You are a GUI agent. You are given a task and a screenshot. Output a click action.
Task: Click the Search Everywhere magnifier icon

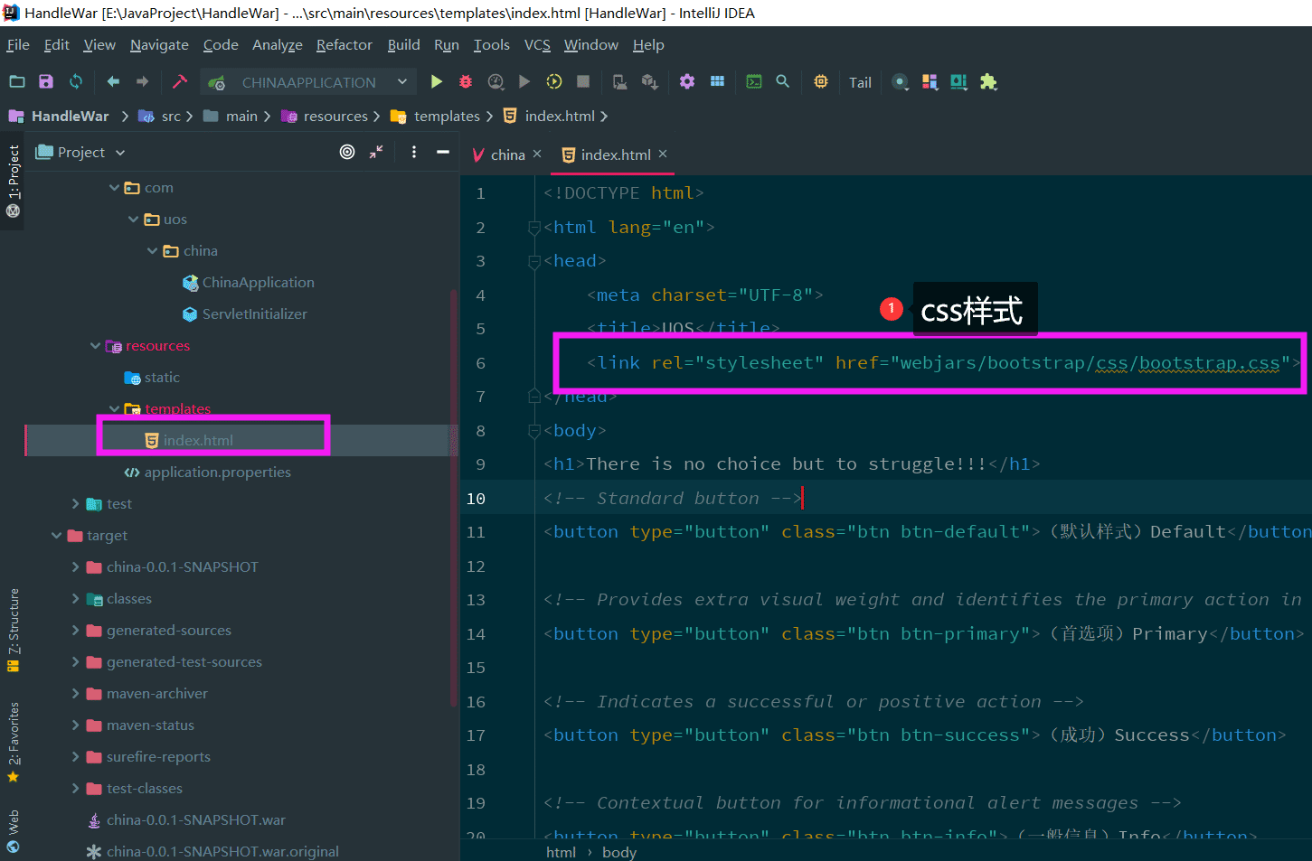pyautogui.click(x=783, y=81)
